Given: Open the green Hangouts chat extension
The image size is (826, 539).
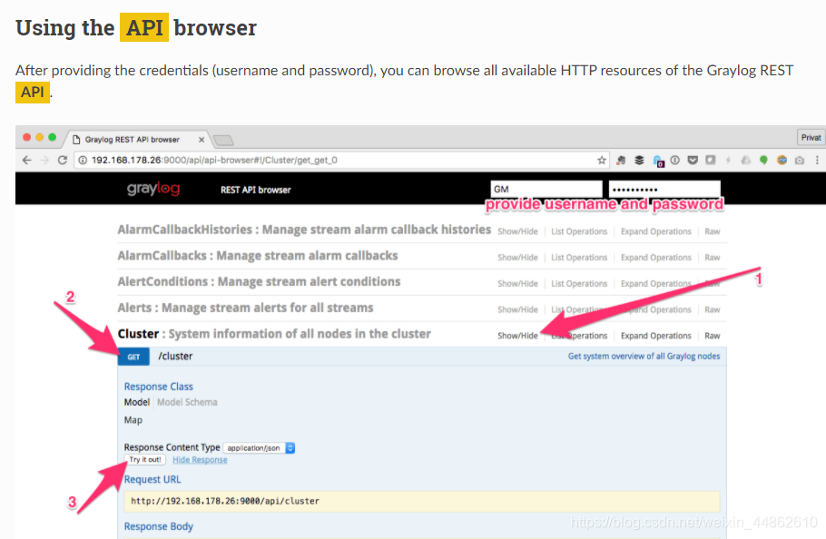Looking at the screenshot, I should tap(763, 160).
